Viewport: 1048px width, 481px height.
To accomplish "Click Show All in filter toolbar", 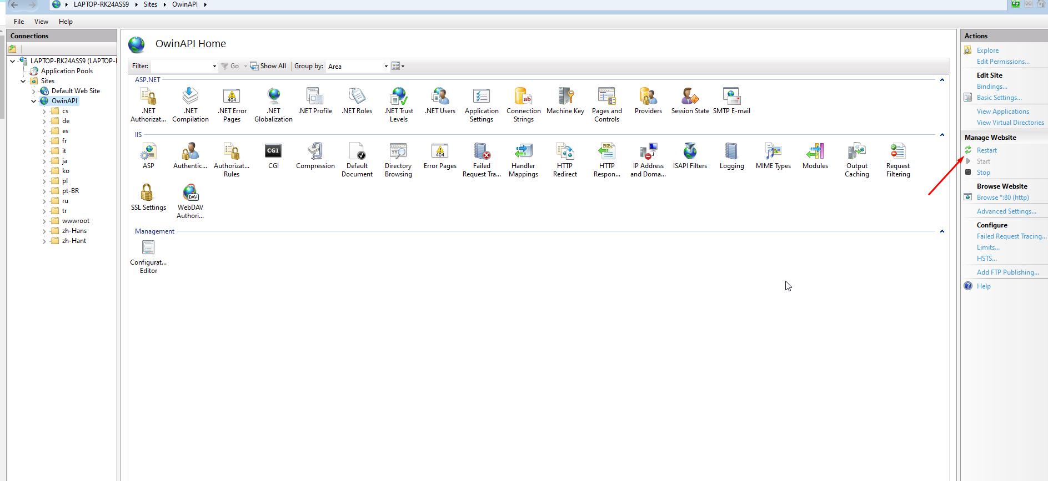I will (x=268, y=66).
